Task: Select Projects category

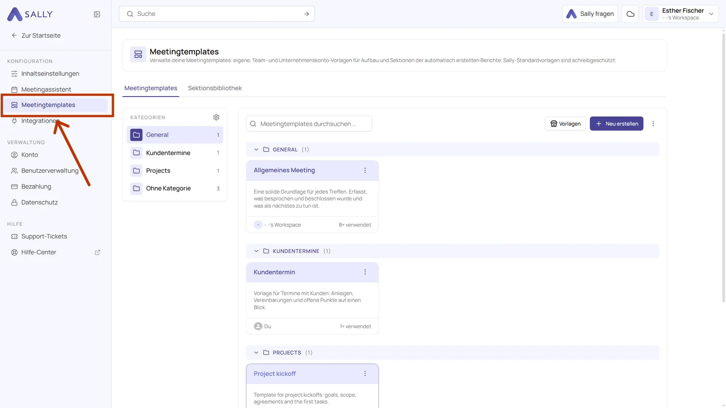Action: [x=175, y=170]
